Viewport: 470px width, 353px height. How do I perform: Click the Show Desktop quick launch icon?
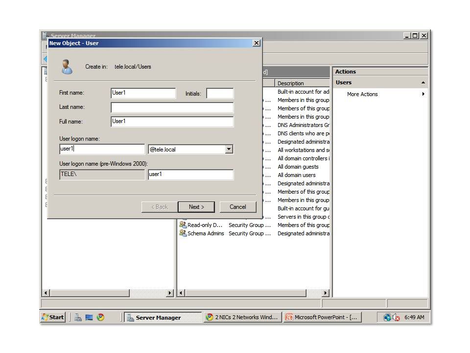tap(89, 317)
